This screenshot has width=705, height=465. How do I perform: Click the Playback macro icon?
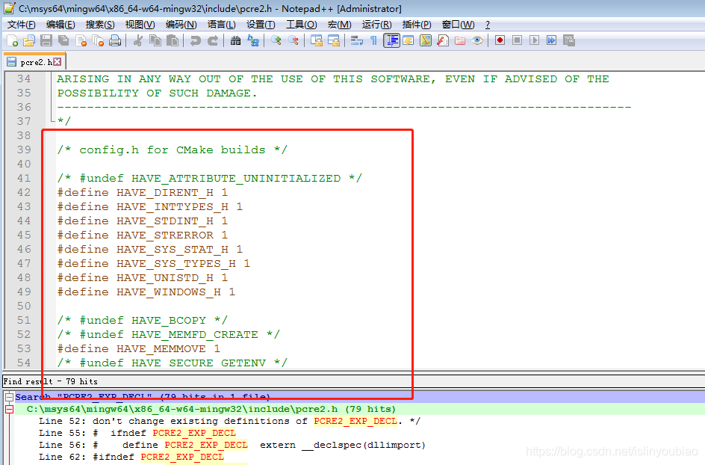coord(534,40)
